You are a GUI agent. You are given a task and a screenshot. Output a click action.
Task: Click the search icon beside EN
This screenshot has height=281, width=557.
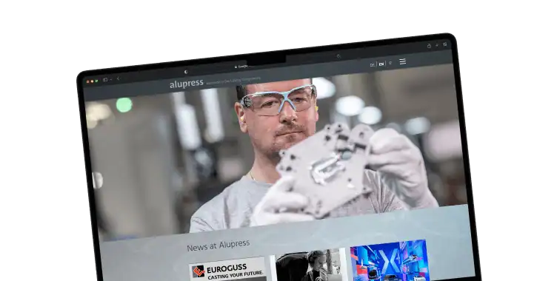pyautogui.click(x=390, y=63)
